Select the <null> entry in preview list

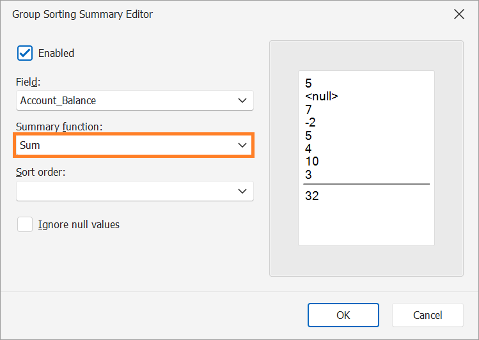(x=322, y=97)
